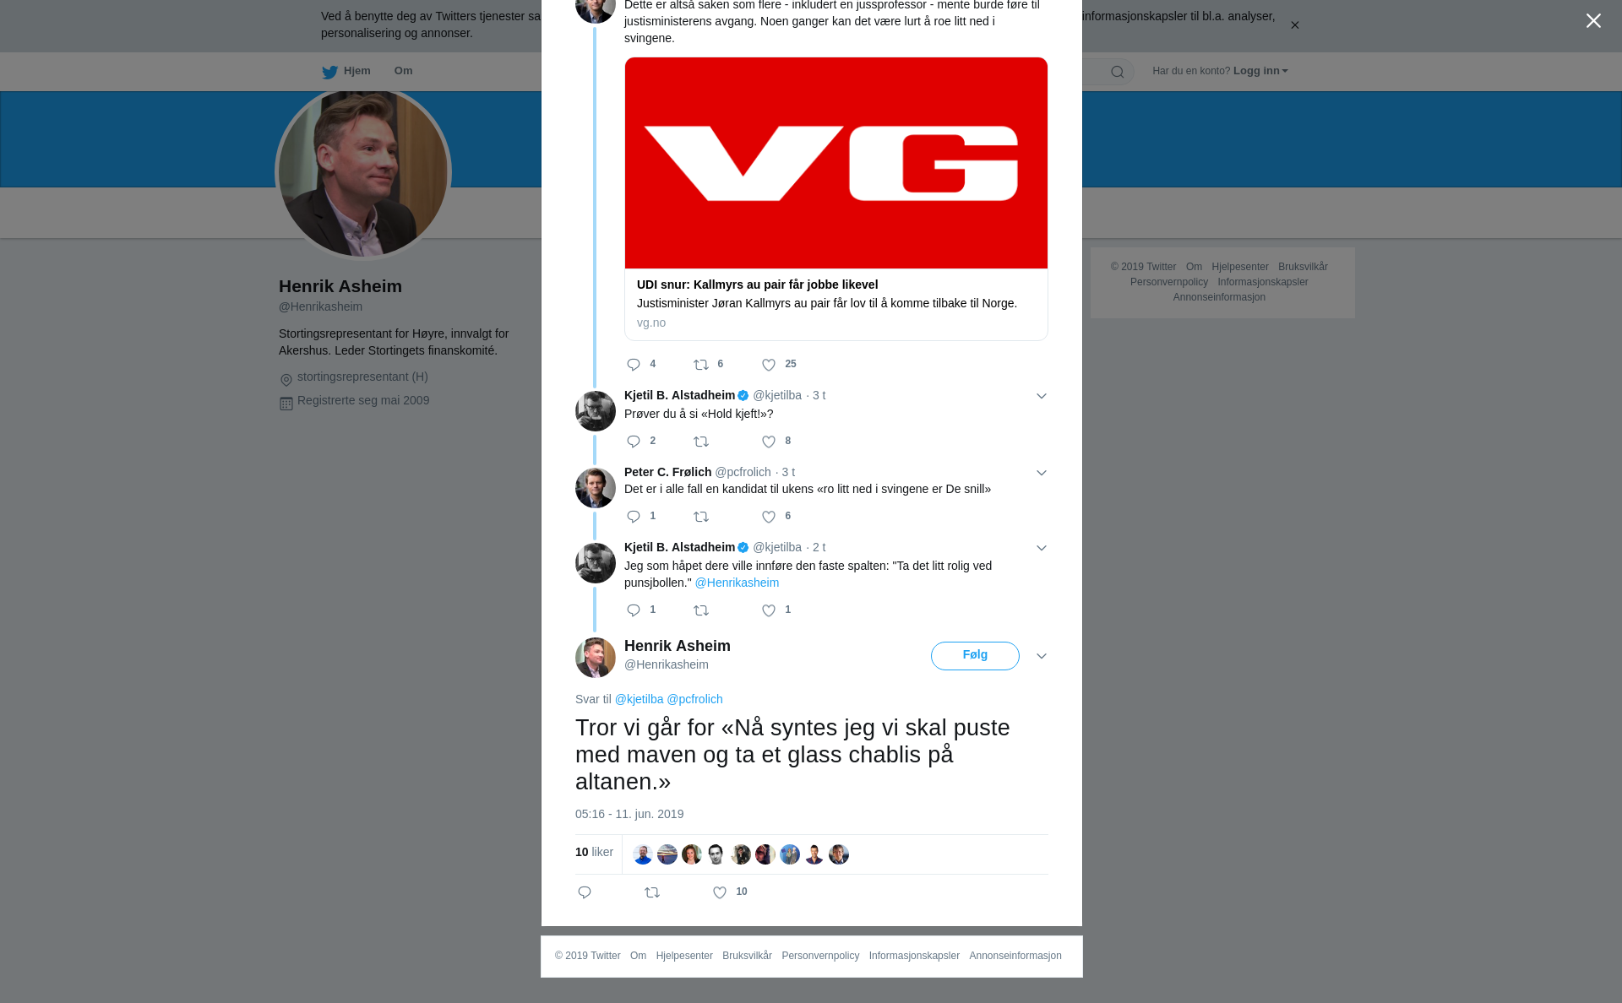The image size is (1622, 1003).
Task: Follow Henrik Asheim with Følg button
Action: pyautogui.click(x=975, y=656)
